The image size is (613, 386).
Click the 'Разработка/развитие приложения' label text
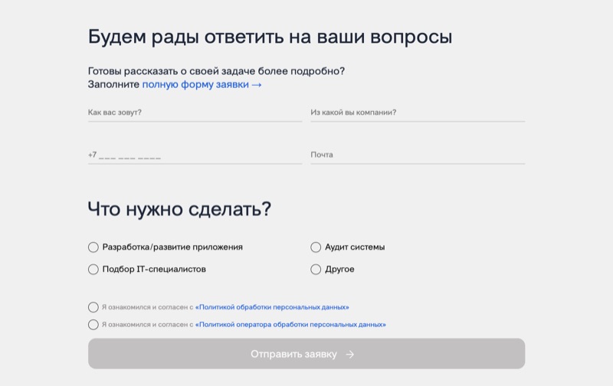[x=172, y=247]
